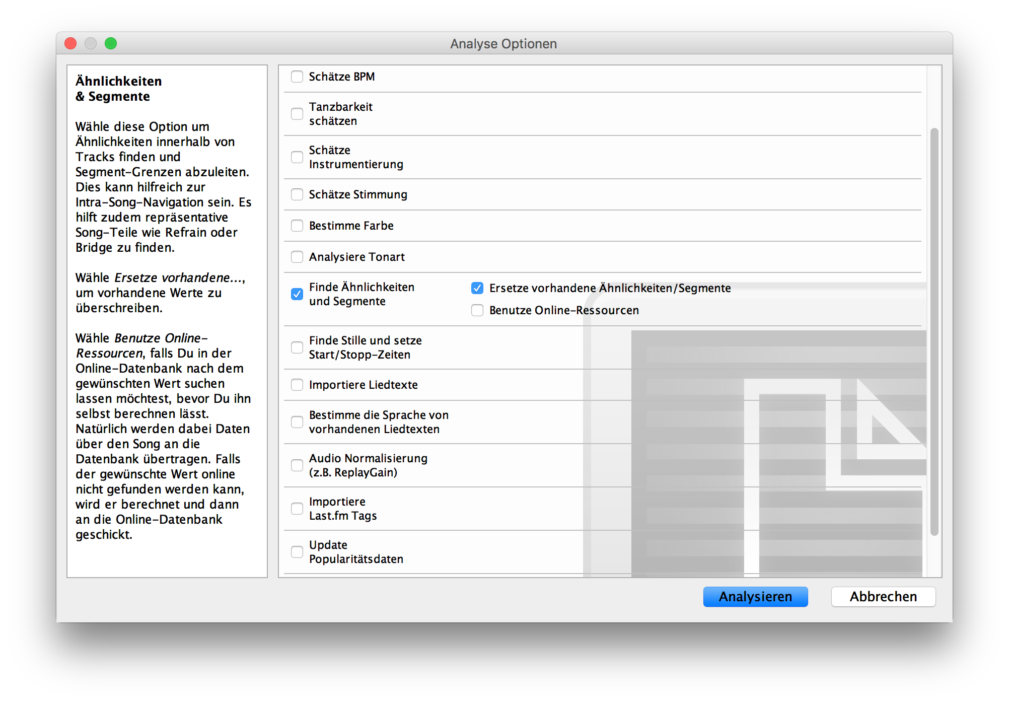Image resolution: width=1009 pixels, height=703 pixels.
Task: Check the Tanzbarkeit schätzen option
Action: (x=297, y=114)
